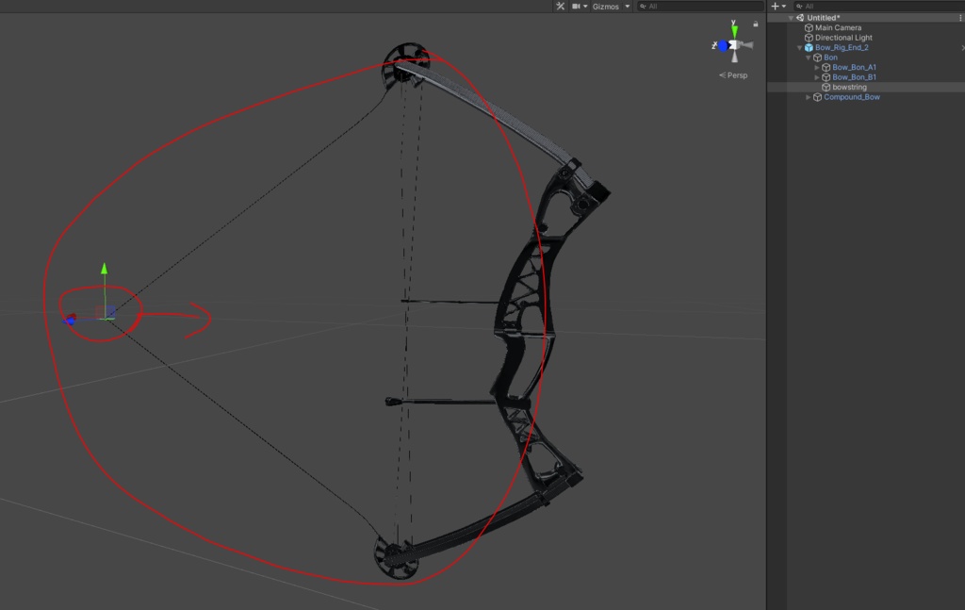The width and height of the screenshot is (965, 610).
Task: Expand the Compound_Bow node
Action: click(x=808, y=96)
